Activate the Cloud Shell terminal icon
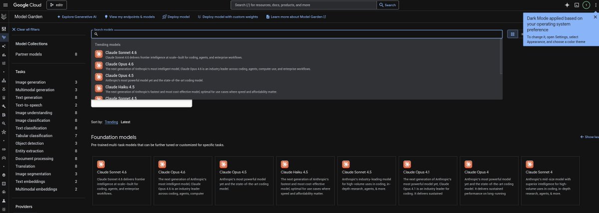Screen dimensions: 599x213 pyautogui.click(x=577, y=5)
